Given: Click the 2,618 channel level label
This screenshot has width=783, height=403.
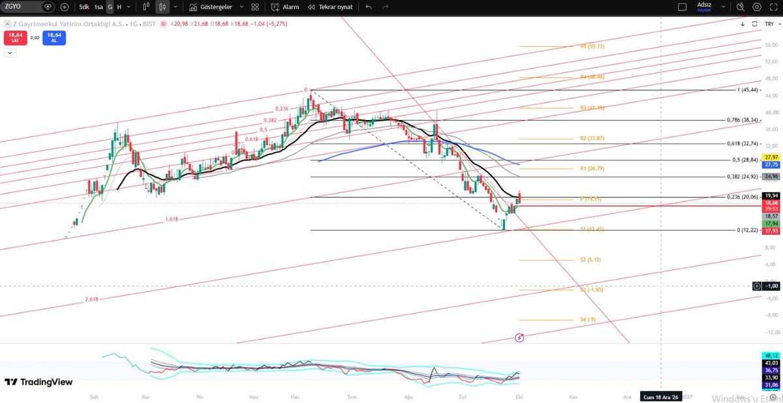Looking at the screenshot, I should 91,299.
